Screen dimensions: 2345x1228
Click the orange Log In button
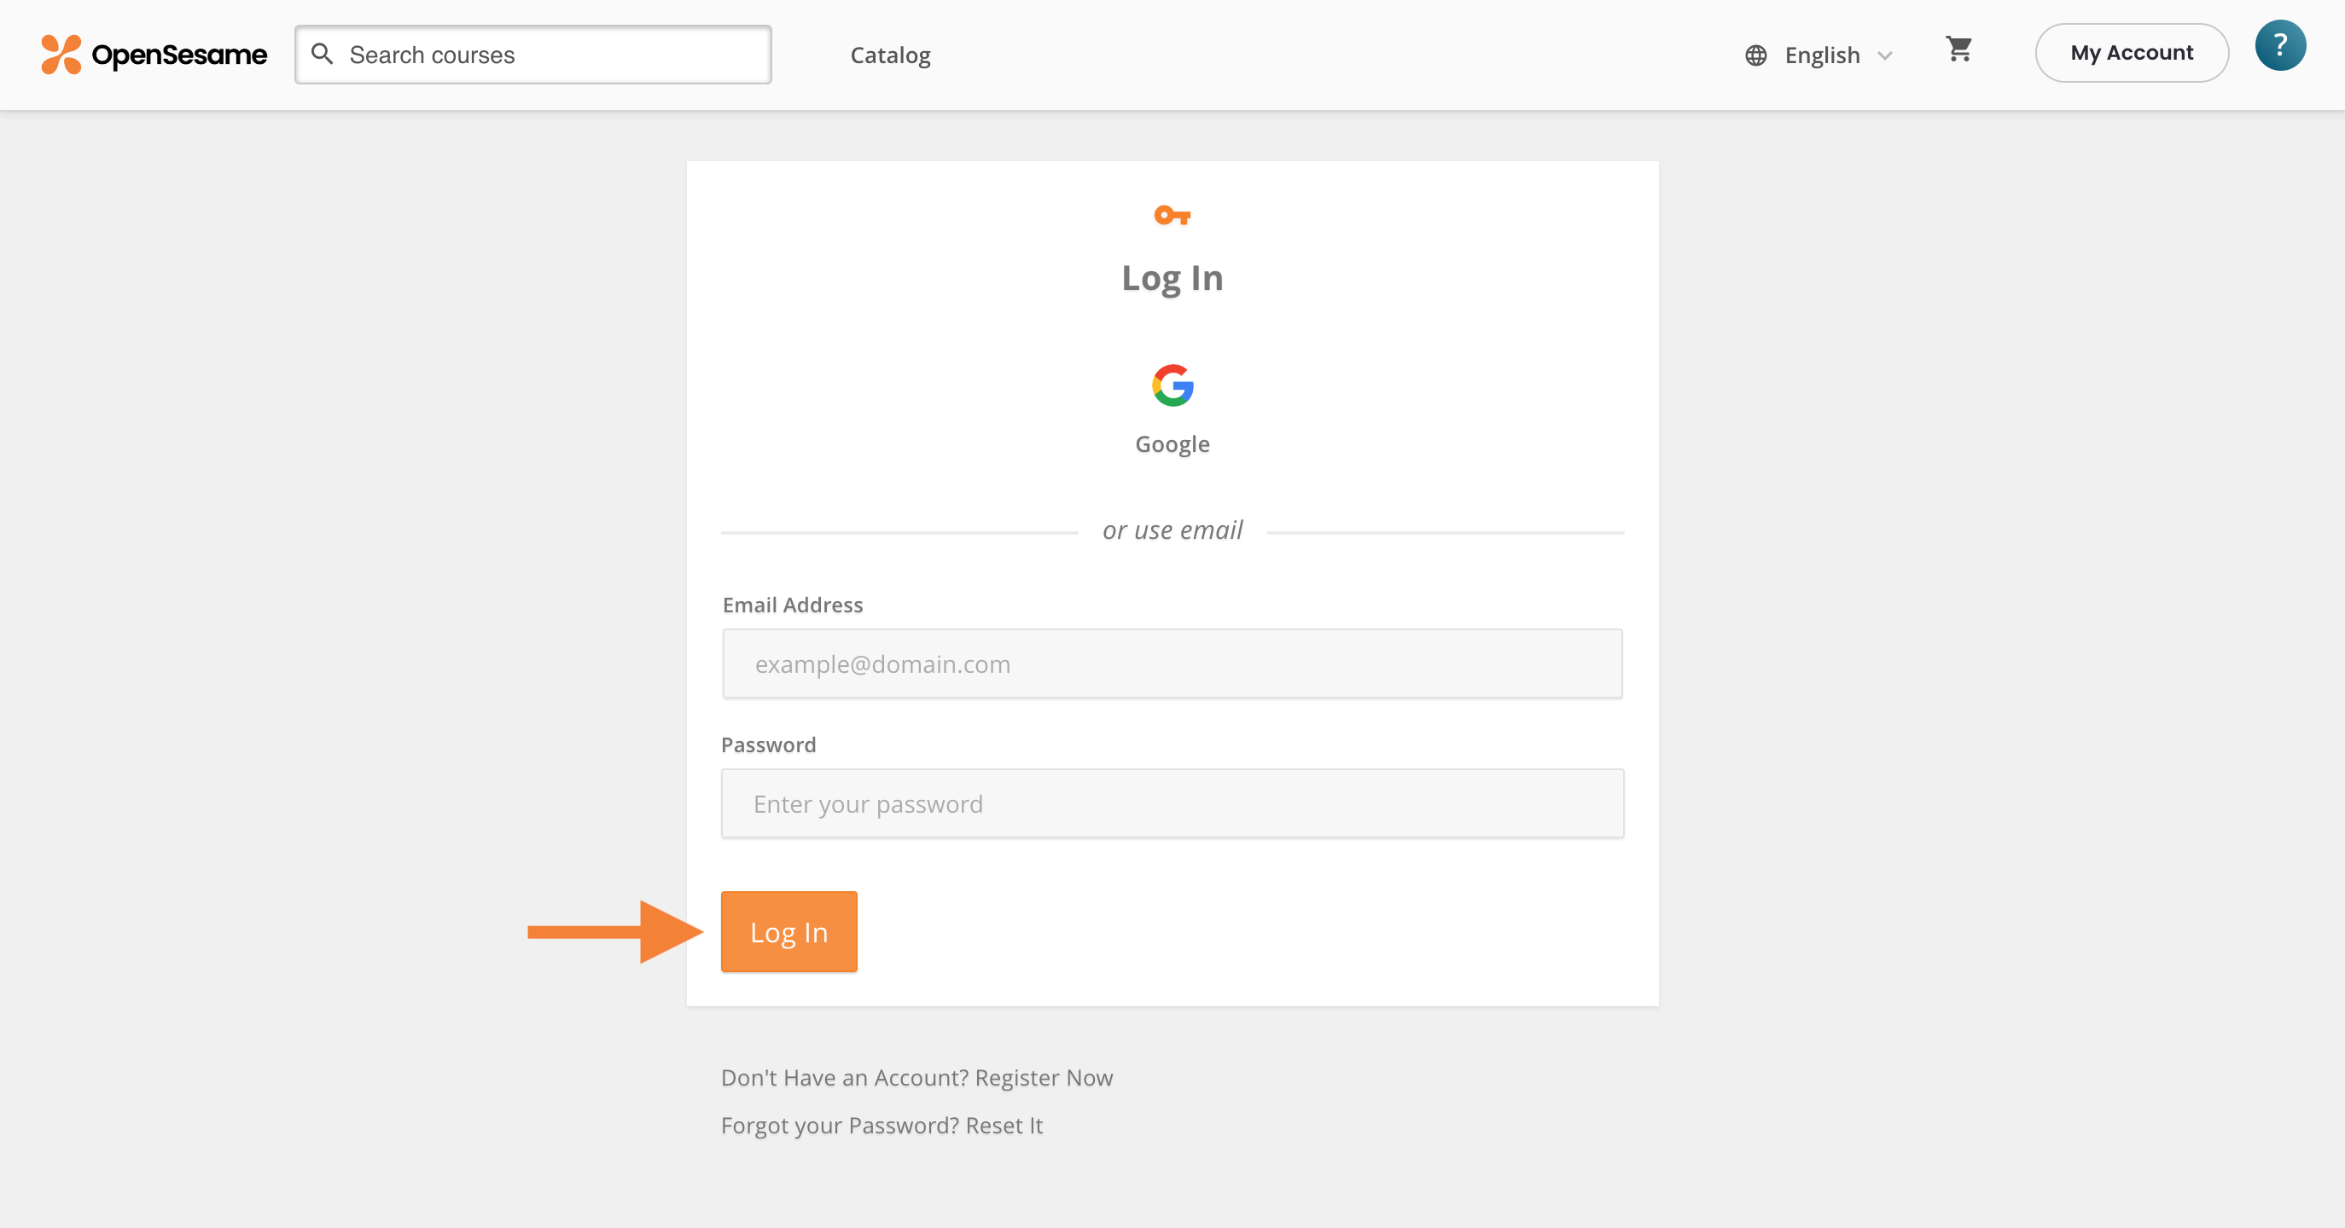[788, 932]
